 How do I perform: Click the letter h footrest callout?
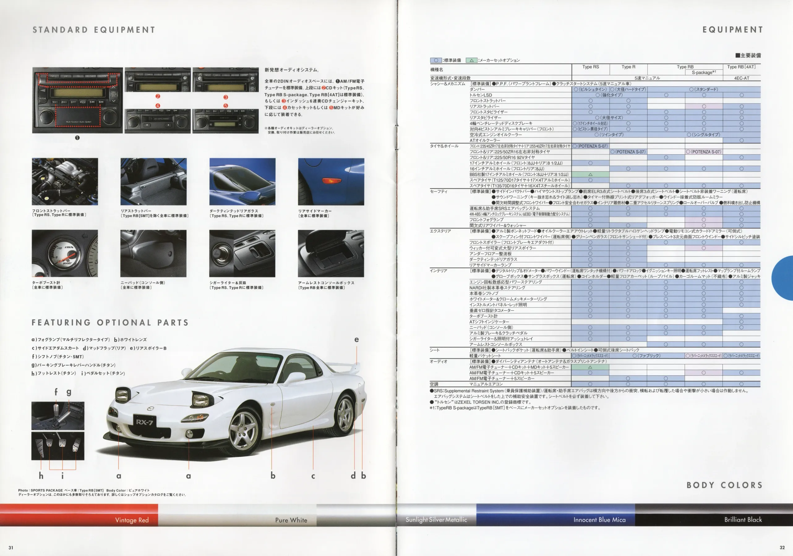[x=41, y=476]
